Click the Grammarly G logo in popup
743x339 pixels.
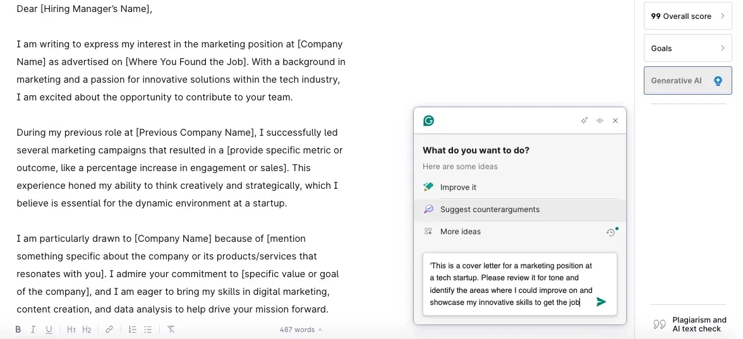coord(428,121)
